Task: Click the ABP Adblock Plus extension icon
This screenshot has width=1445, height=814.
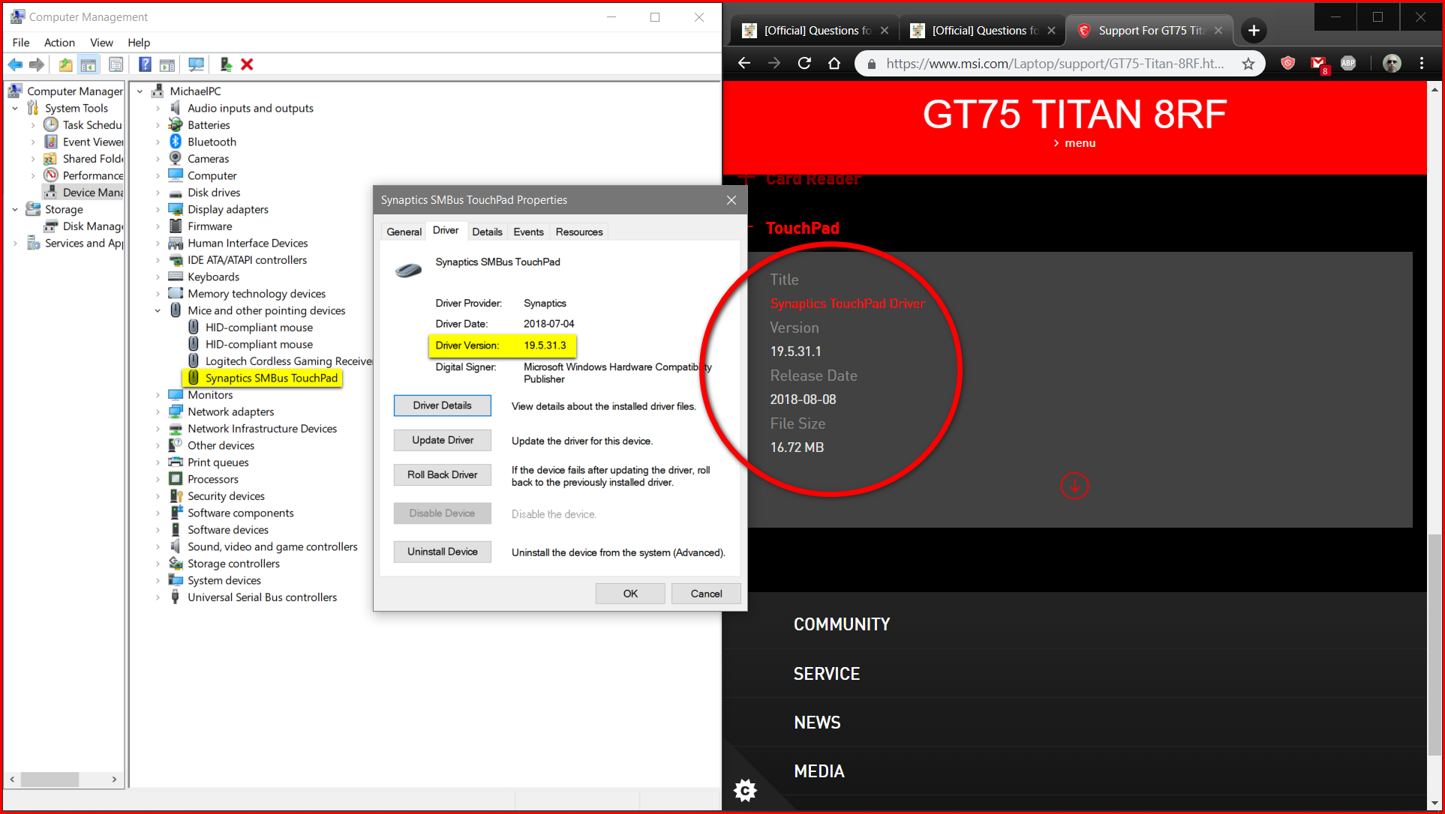Action: pos(1348,63)
